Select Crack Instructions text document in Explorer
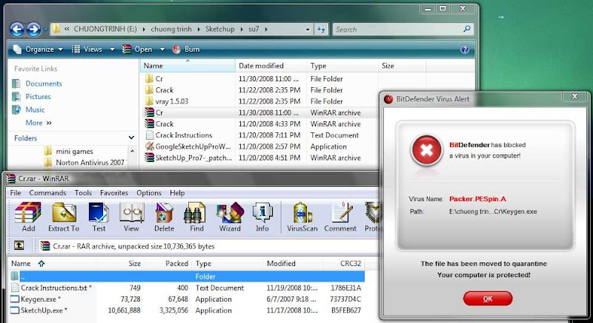This screenshot has width=593, height=323. pos(179,135)
